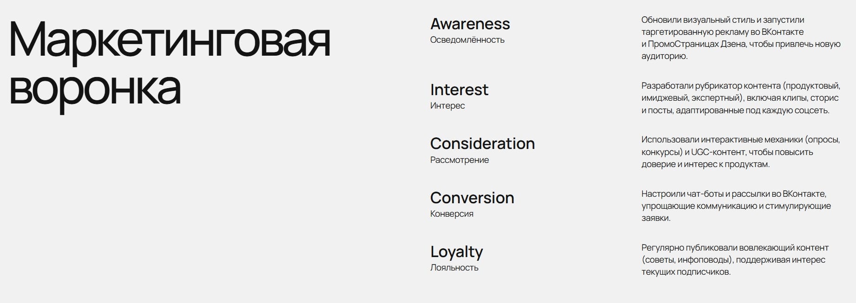Click the "Рассмотрение" subtitle
The image size is (856, 303).
tap(459, 160)
